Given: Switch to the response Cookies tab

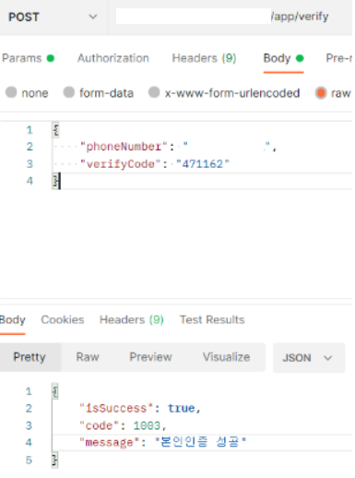Looking at the screenshot, I should click(63, 320).
